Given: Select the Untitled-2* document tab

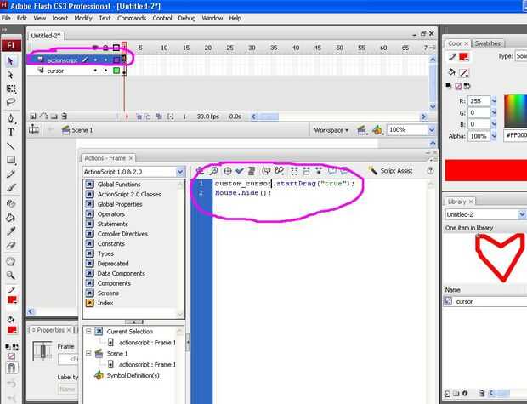Looking at the screenshot, I should click(x=46, y=36).
